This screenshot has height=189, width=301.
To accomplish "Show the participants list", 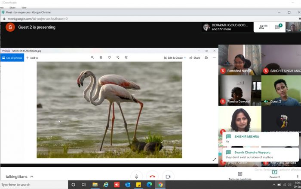I will click(263, 27).
